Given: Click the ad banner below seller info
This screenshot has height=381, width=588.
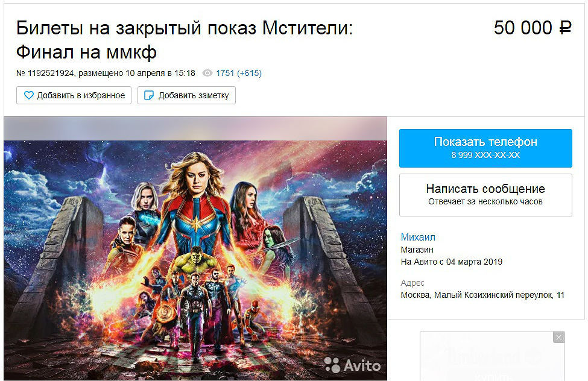Looking at the screenshot, I should (492, 356).
